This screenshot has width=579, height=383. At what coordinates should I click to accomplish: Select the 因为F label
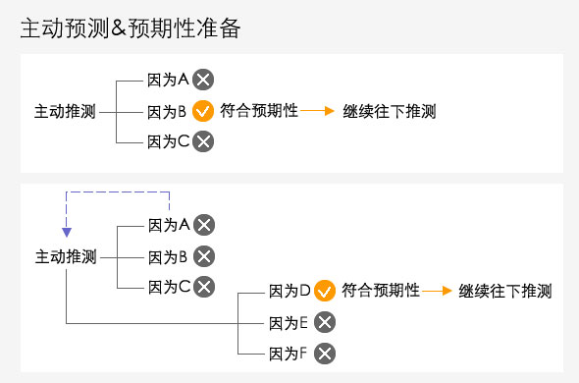click(x=288, y=354)
